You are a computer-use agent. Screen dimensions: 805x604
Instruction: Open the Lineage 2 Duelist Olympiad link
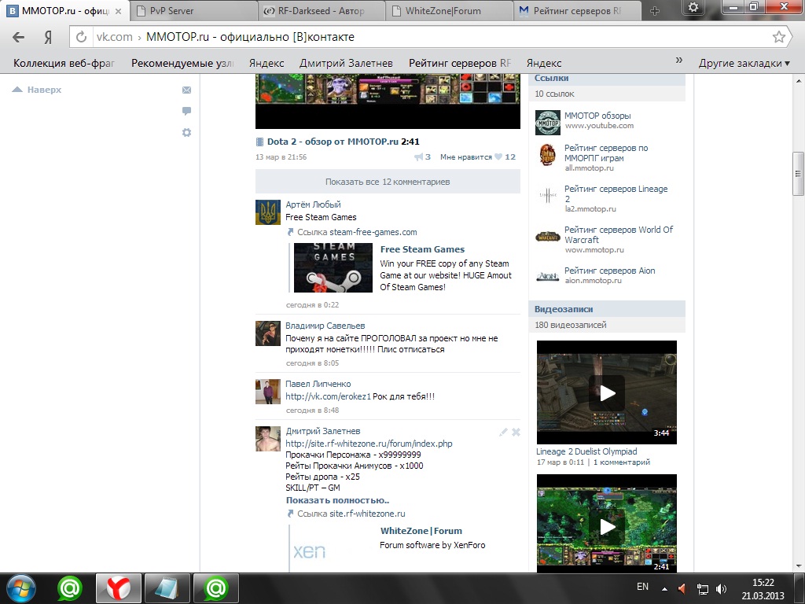point(586,451)
